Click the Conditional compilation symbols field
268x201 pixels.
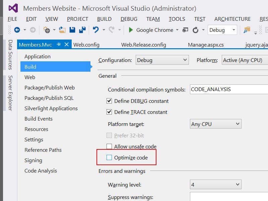[229, 89]
